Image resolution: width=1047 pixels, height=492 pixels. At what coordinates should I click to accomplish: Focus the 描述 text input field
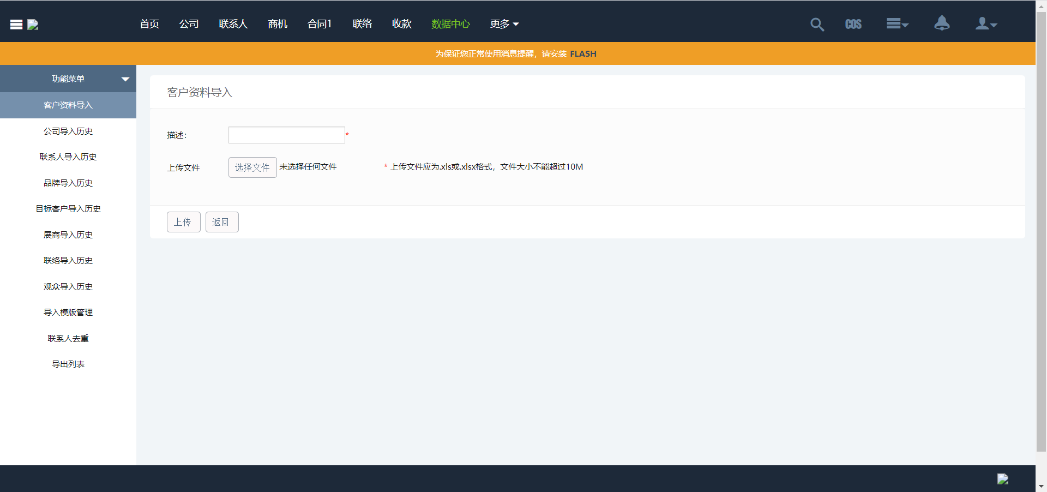point(287,135)
